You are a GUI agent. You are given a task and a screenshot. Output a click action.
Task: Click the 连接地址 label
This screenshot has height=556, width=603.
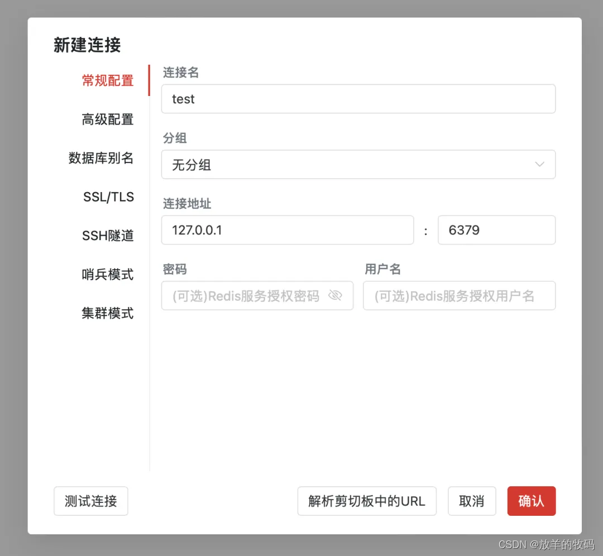tap(187, 203)
